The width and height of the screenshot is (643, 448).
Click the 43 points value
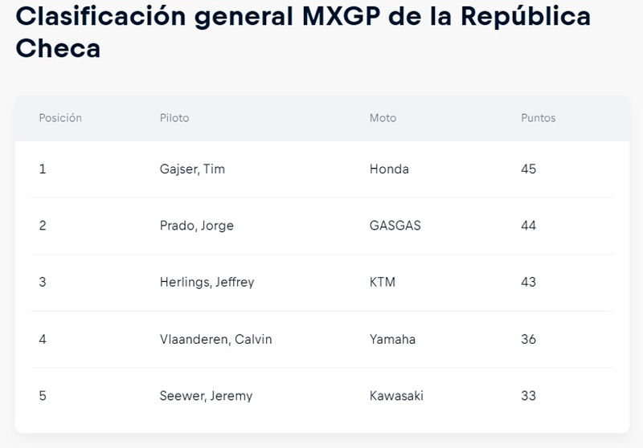click(529, 282)
